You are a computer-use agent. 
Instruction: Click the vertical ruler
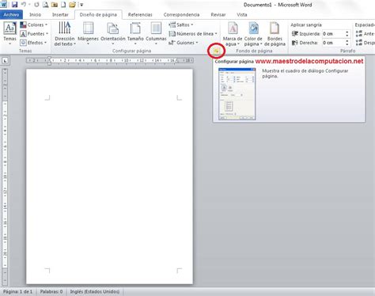pyautogui.click(x=5, y=176)
